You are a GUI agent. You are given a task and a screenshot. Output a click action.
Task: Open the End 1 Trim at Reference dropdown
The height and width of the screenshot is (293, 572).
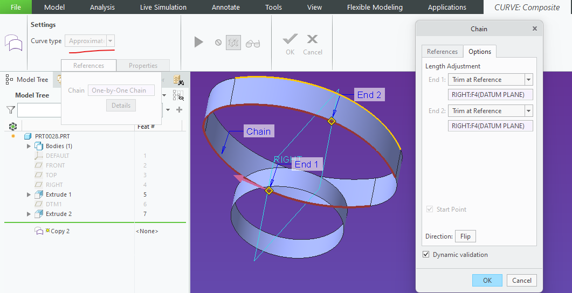click(x=528, y=80)
